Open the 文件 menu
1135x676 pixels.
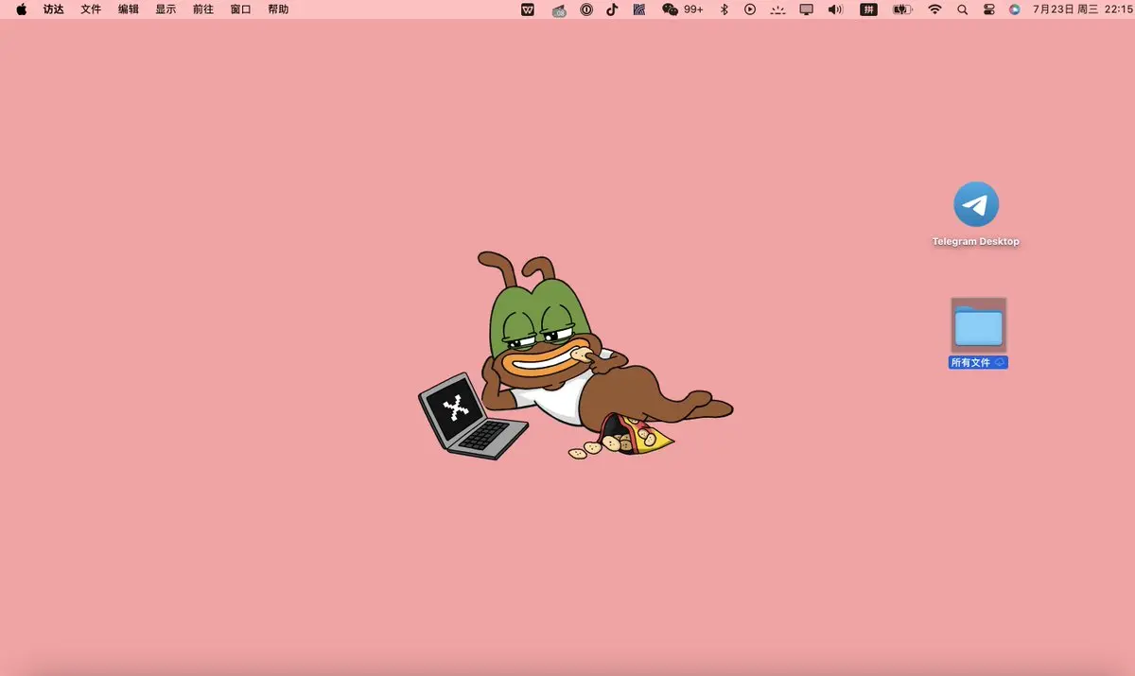point(91,9)
